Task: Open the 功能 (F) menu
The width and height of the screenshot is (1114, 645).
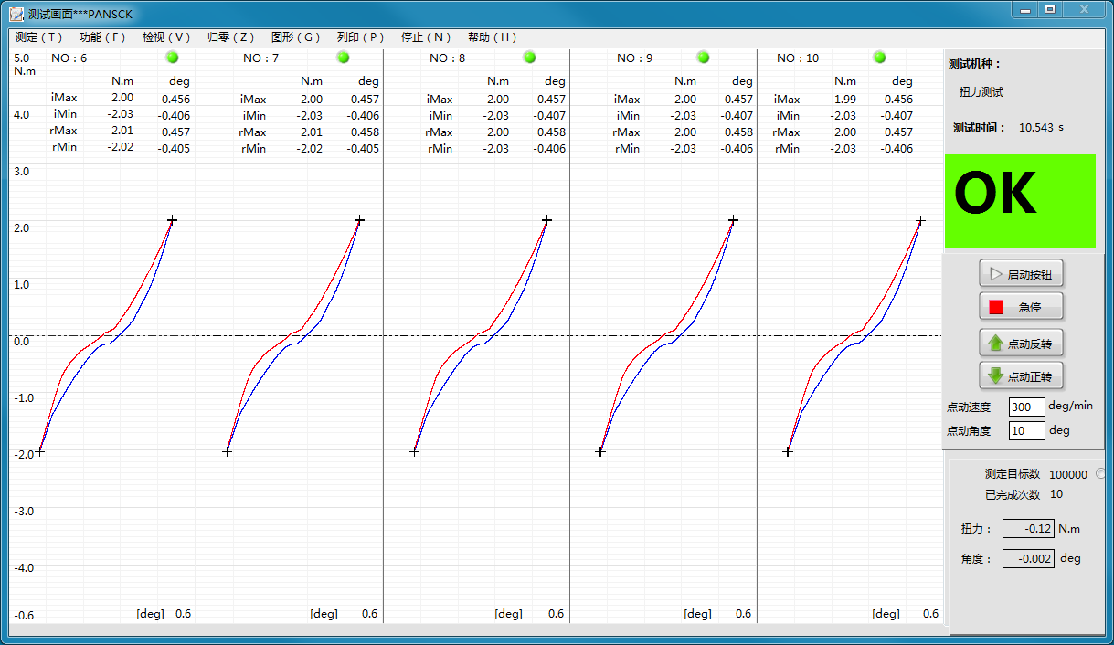Action: [102, 37]
